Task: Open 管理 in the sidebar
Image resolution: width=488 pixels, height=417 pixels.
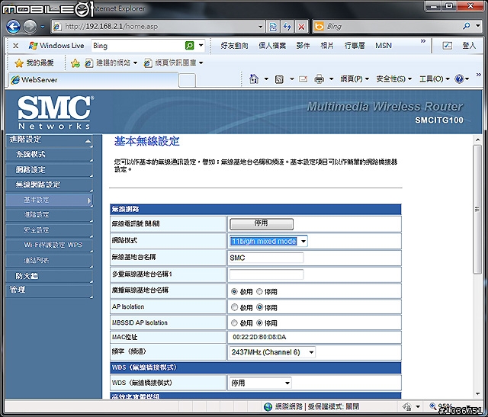Action: [x=49, y=290]
